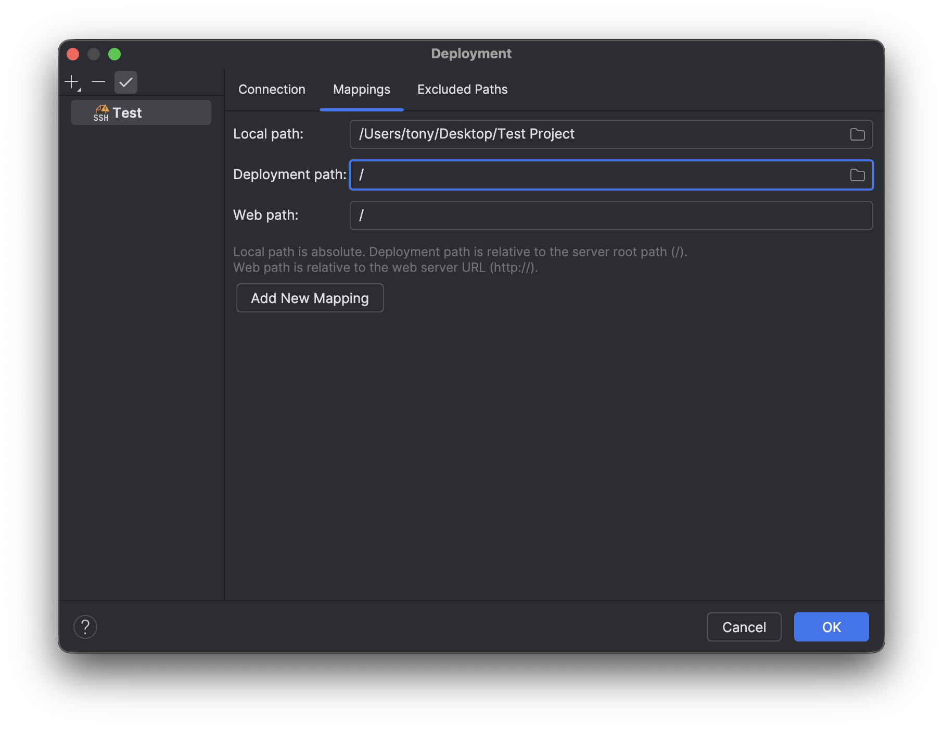
Task: Click the Cancel button
Action: coord(744,627)
